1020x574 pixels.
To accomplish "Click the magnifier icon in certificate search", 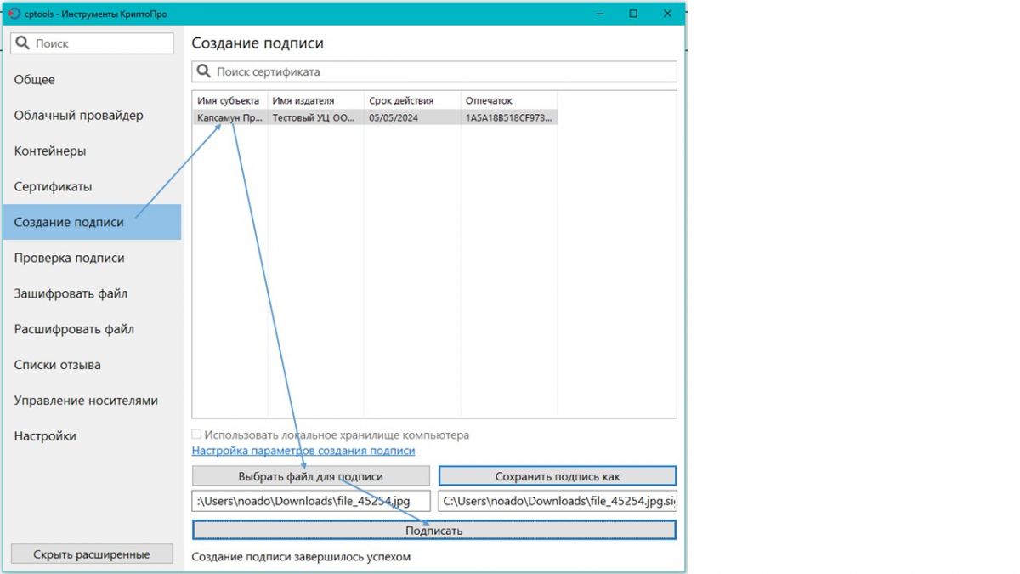I will (x=204, y=71).
